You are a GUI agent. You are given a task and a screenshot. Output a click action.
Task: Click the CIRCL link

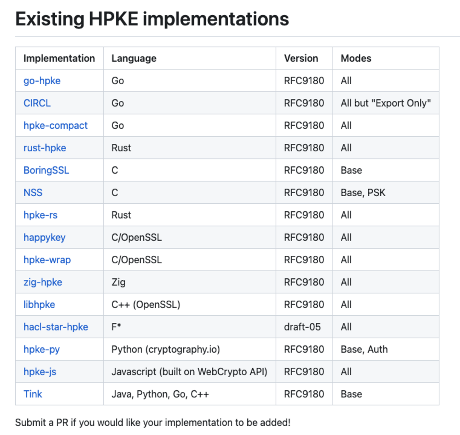pyautogui.click(x=37, y=103)
